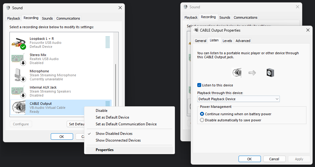Select the Listen tab in CABLE Output Properties
Image resolution: width=315 pixels, height=167 pixels.
pos(214,40)
